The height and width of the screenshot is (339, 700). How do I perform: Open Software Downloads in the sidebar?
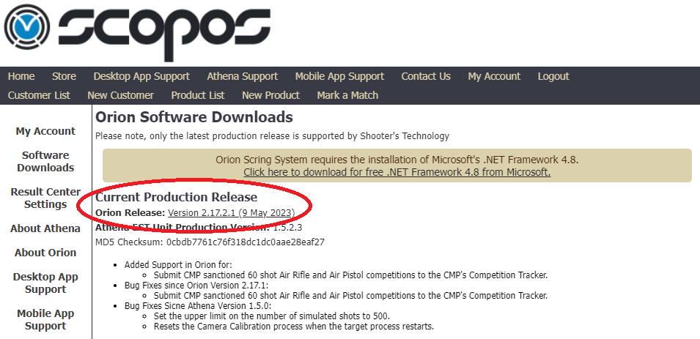coord(45,162)
